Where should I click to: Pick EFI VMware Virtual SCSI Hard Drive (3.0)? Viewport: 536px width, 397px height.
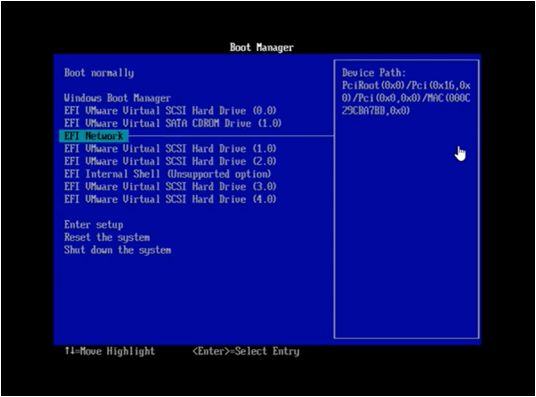(x=170, y=186)
